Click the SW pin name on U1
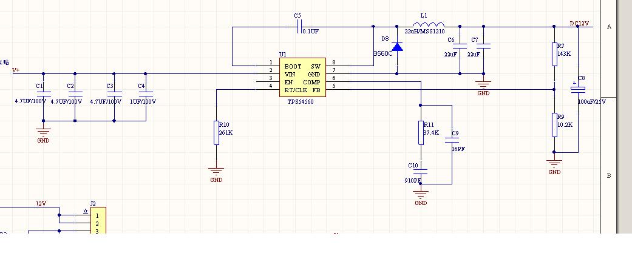 coord(316,67)
